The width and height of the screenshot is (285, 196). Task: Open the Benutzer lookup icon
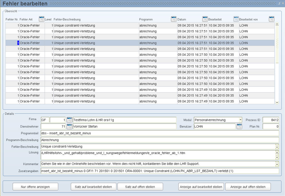(x=239, y=126)
